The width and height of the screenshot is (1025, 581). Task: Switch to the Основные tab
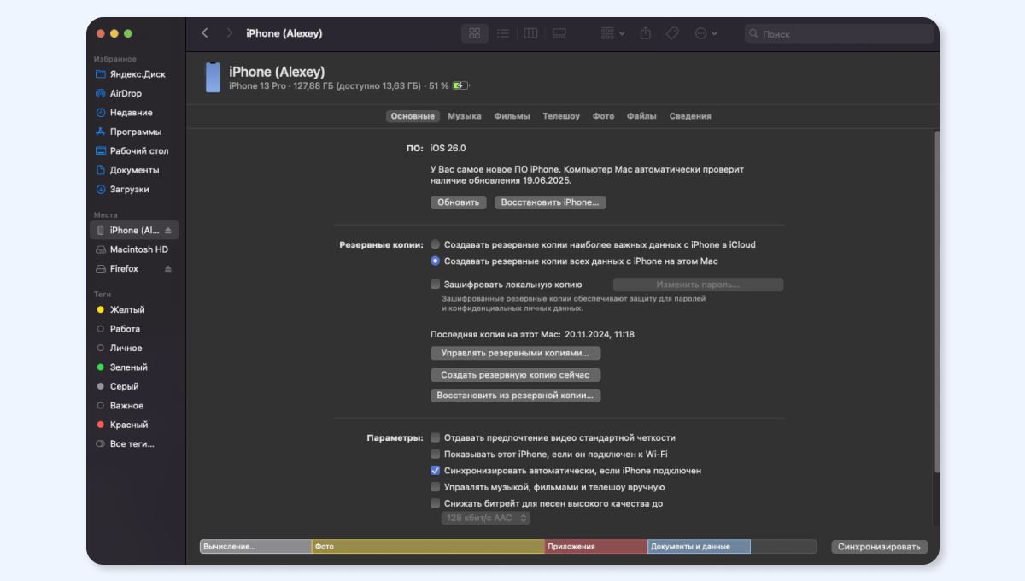click(x=413, y=116)
